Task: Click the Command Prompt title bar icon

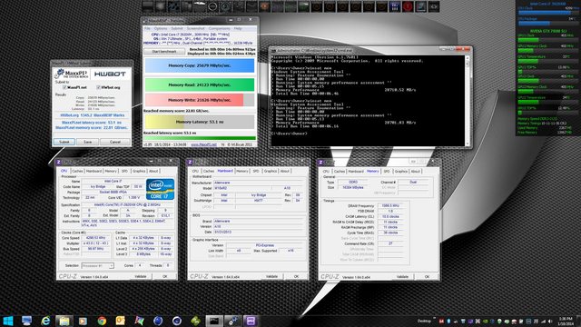Action: 273,51
